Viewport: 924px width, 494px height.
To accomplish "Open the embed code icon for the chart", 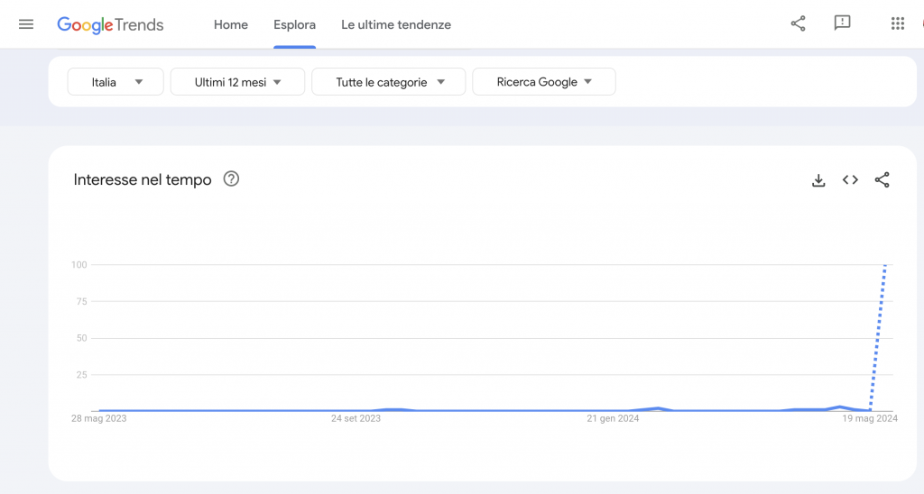I will [850, 179].
